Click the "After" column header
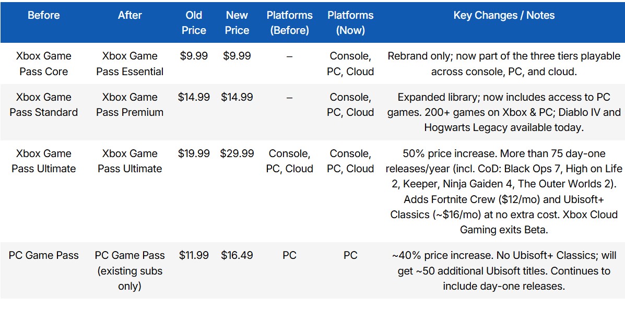Viewport: 625px width, 309px height. (x=129, y=16)
